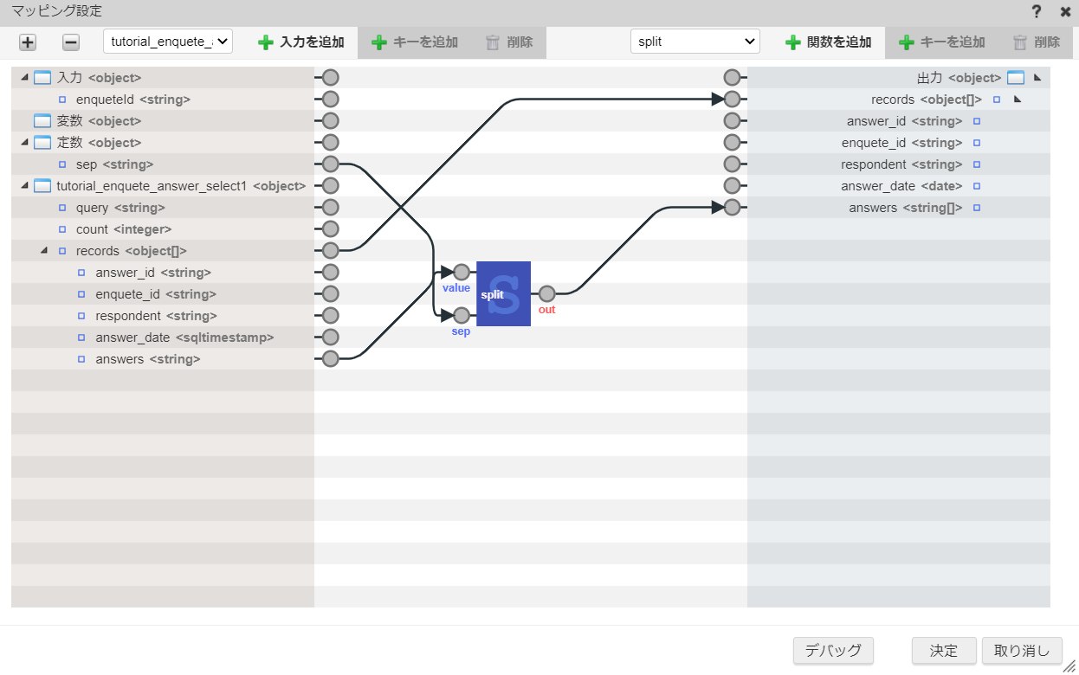Image resolution: width=1079 pixels, height=675 pixels.
Task: Select output answers string[] row
Action: tap(899, 208)
